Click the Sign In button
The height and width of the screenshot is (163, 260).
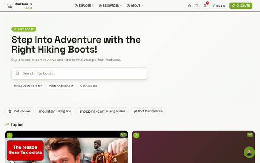tap(219, 6)
